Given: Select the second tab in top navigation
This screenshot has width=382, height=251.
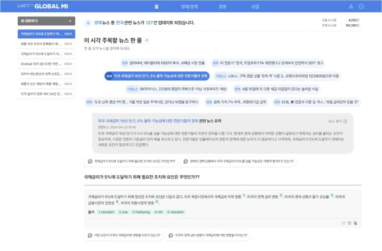Looking at the screenshot, I should point(189,6).
